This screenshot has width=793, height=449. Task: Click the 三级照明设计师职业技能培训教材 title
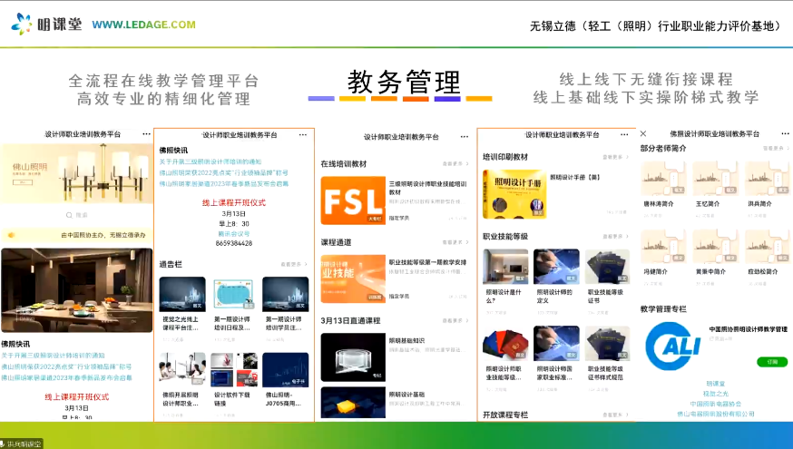pos(428,188)
